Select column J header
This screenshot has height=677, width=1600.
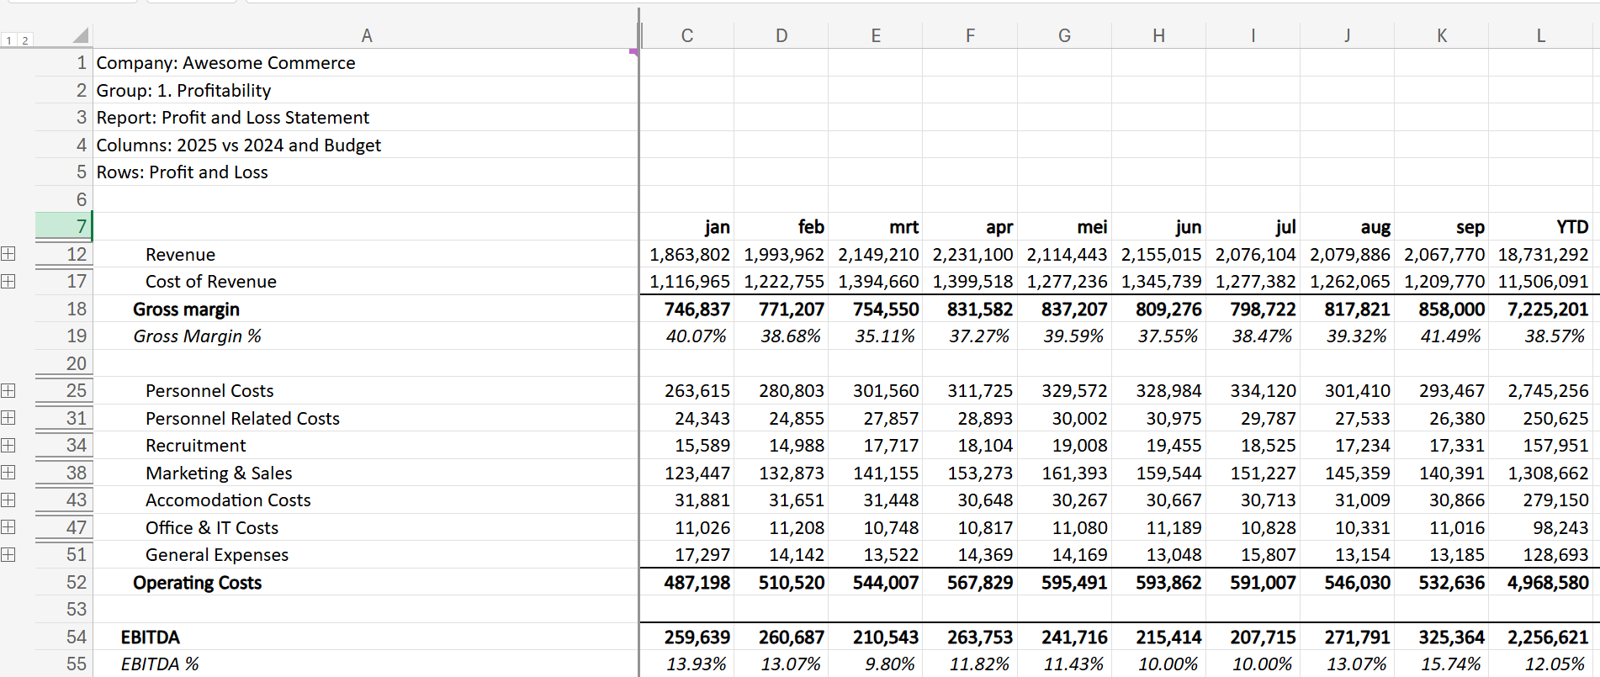click(1347, 35)
